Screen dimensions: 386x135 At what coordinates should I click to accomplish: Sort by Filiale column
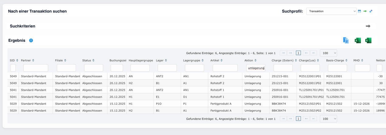point(65,61)
